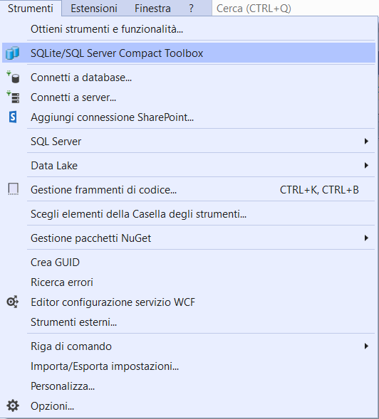Expand the Data Lake submenu arrow
The height and width of the screenshot is (419, 379).
pos(366,166)
